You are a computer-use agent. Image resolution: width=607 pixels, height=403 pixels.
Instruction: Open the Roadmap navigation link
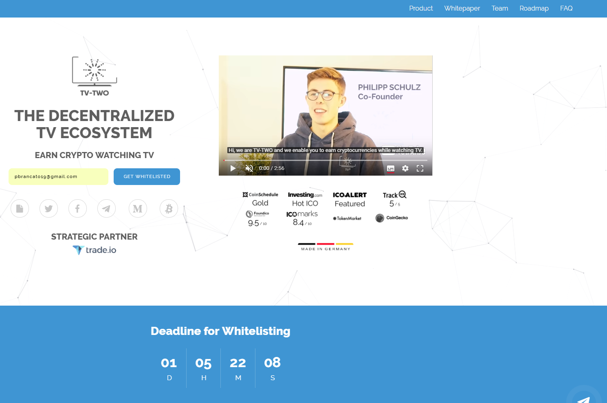point(534,8)
